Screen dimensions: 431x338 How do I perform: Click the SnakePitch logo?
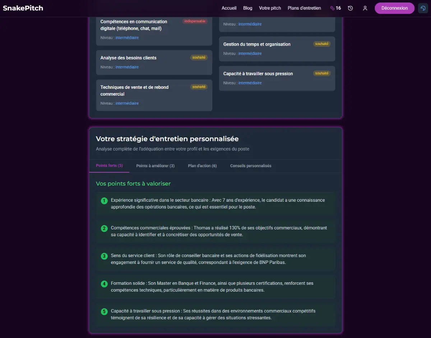coord(23,8)
